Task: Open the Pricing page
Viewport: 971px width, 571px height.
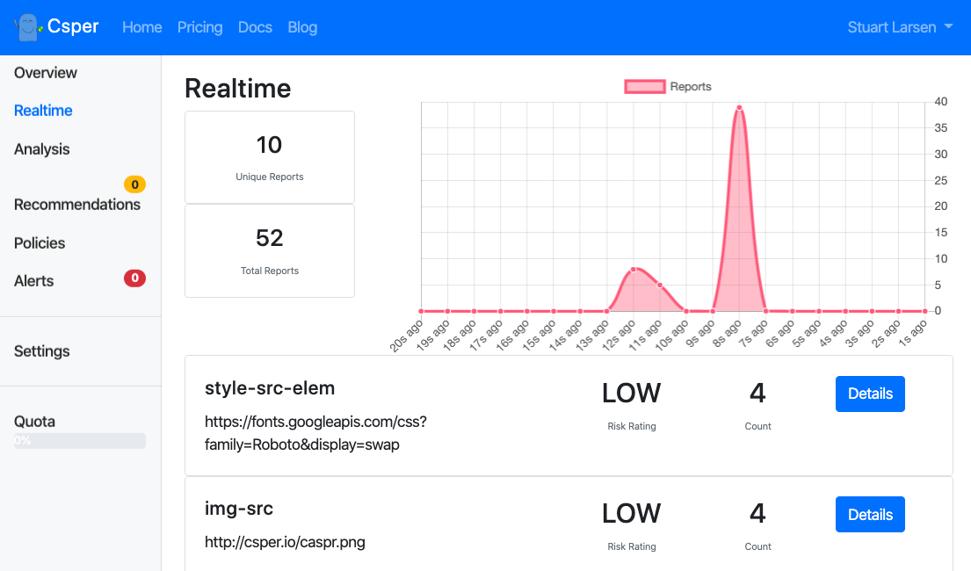Action: click(x=200, y=27)
